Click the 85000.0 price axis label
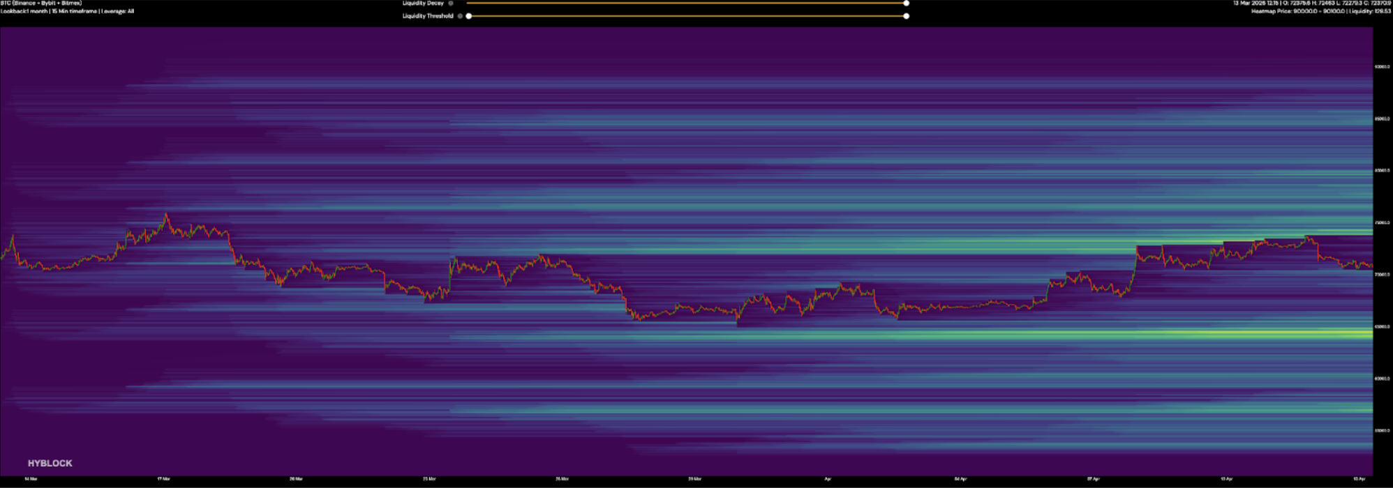 [x=1382, y=119]
